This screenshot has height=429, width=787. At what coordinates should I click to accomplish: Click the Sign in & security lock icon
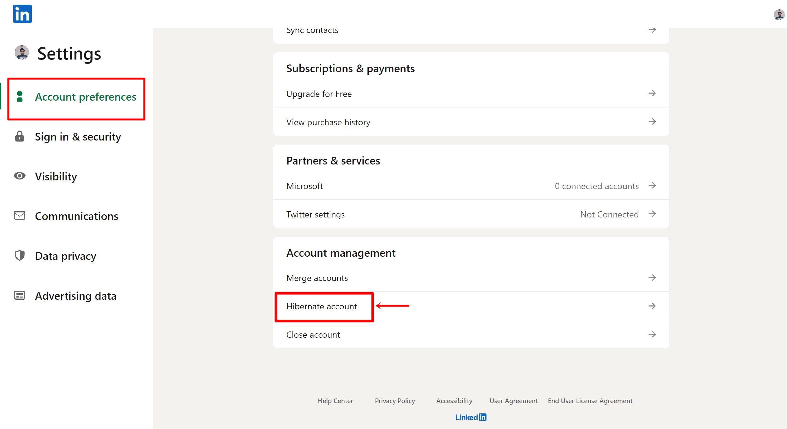(20, 136)
